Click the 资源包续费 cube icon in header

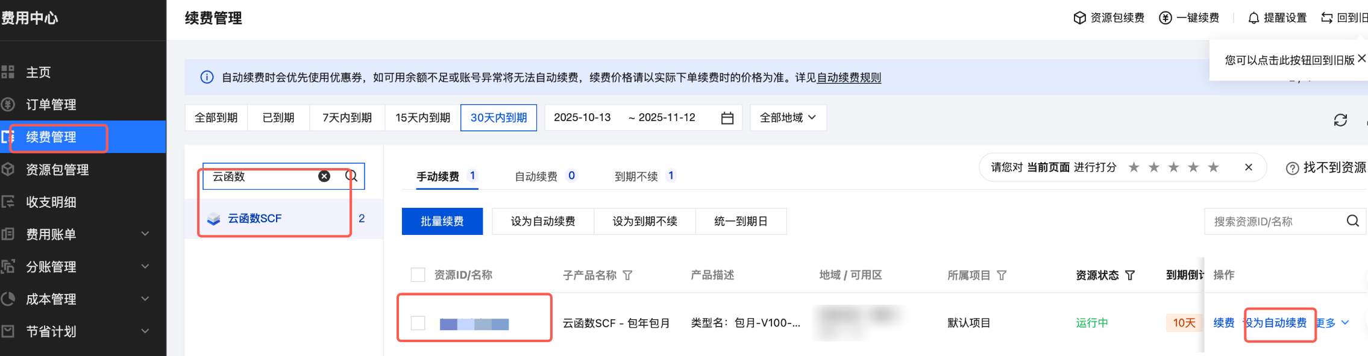tap(1079, 18)
